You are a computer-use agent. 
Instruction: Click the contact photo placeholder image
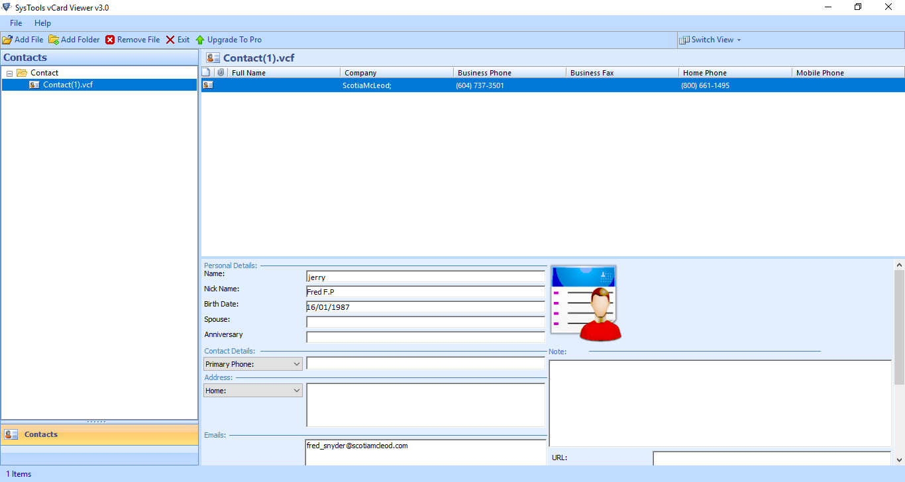pos(586,303)
